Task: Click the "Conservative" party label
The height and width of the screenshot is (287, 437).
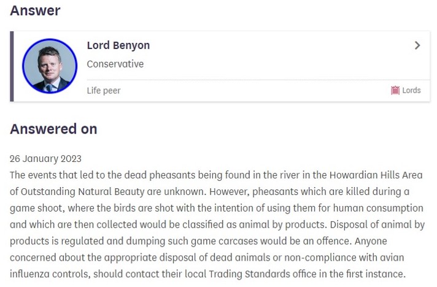Action: (115, 64)
